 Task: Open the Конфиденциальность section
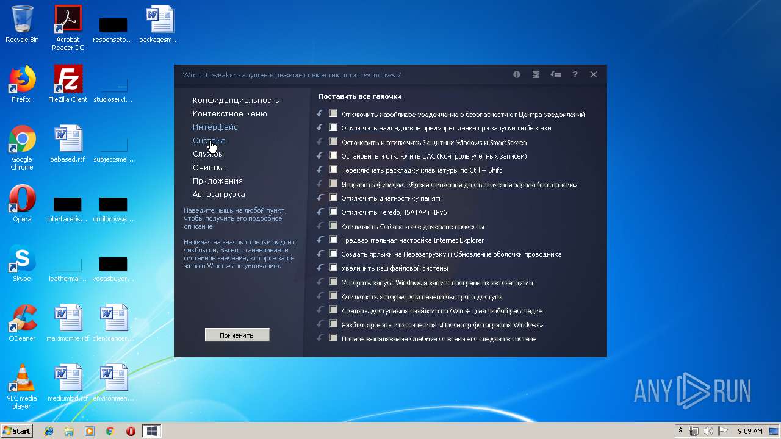tap(236, 101)
